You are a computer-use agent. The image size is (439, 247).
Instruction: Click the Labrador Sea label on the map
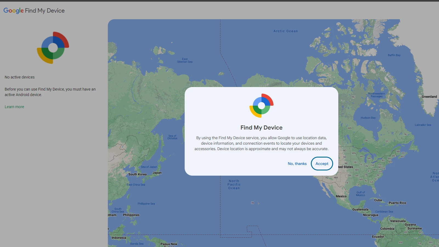click(x=423, y=125)
